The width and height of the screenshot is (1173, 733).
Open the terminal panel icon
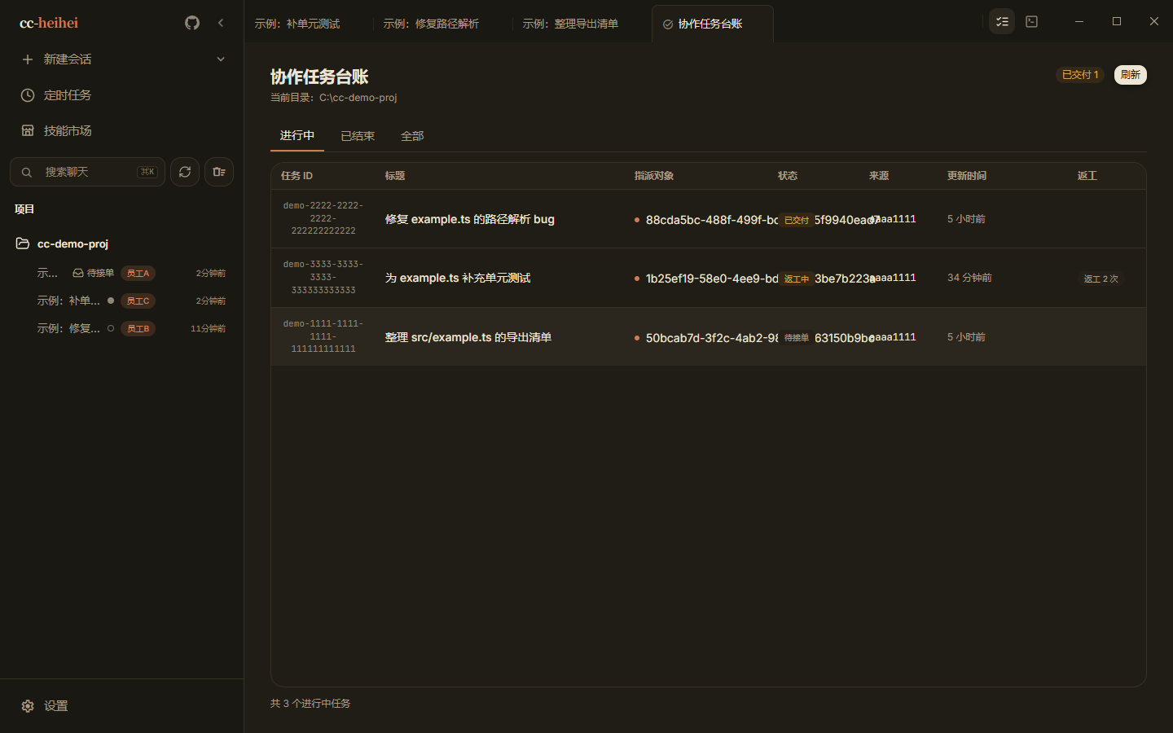click(x=1032, y=22)
